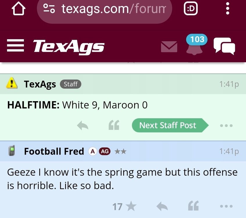Open private messages envelope icon
The height and width of the screenshot is (218, 246).
click(x=169, y=47)
